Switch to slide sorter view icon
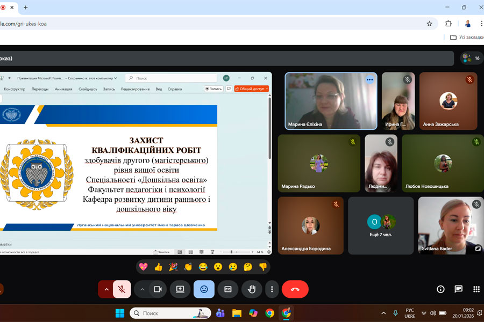This screenshot has width=484, height=322. click(190, 252)
